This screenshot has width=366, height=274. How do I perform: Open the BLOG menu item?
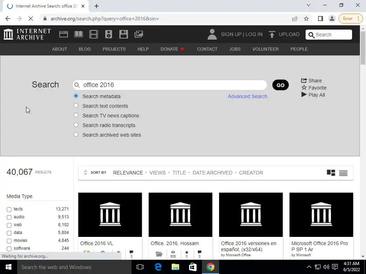(x=85, y=49)
